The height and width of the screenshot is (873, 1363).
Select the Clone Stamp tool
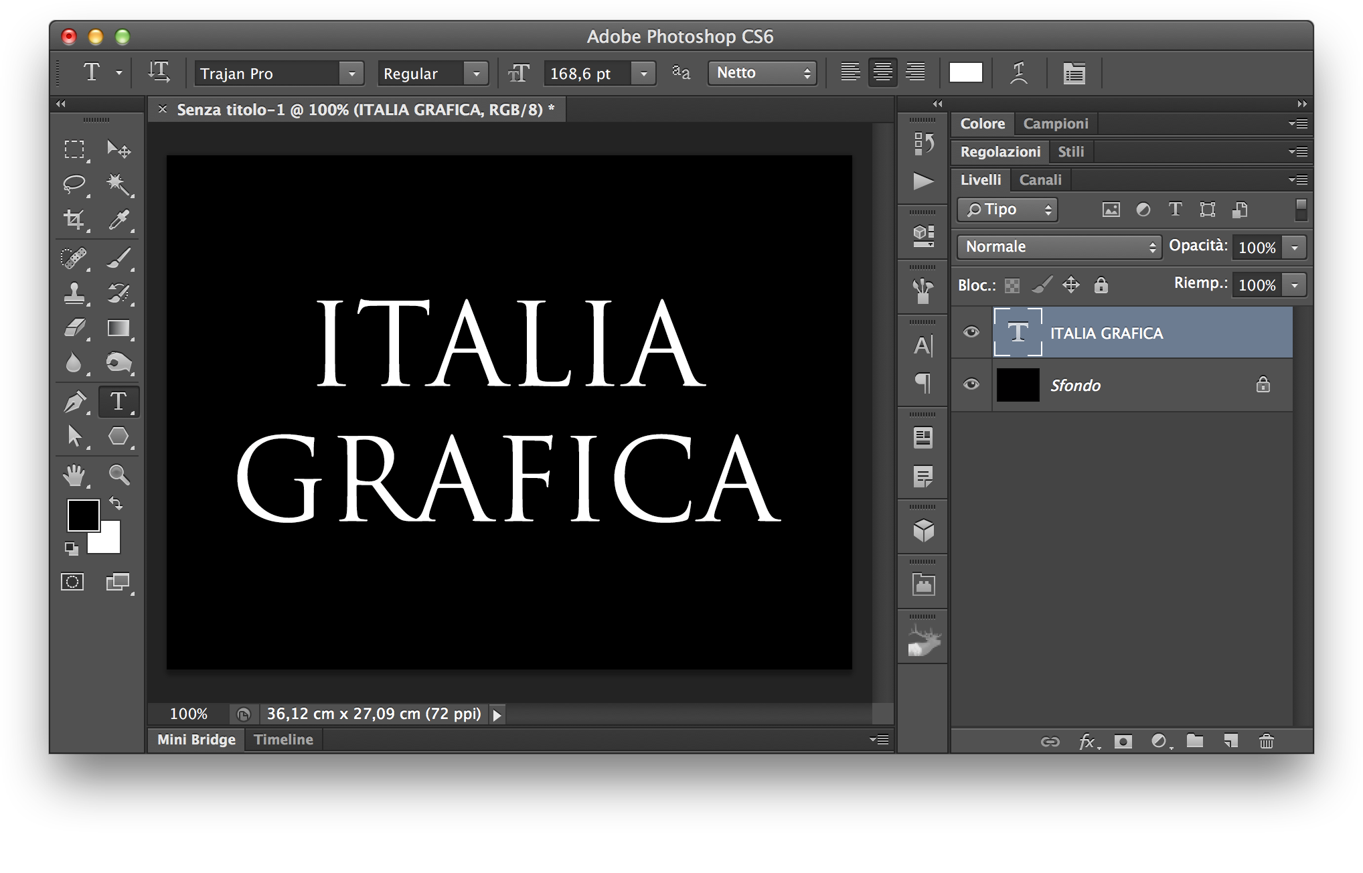[x=74, y=293]
